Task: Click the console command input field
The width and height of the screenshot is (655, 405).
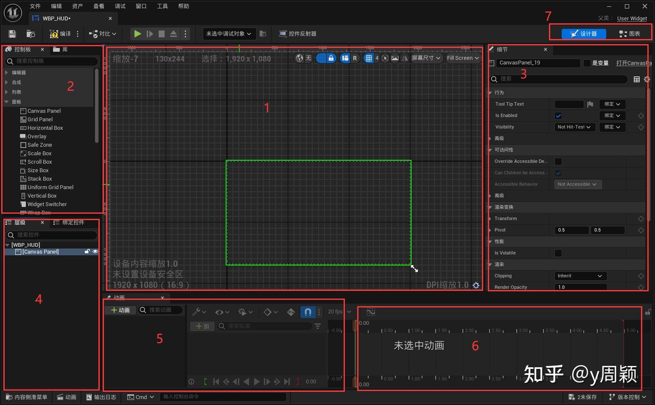Action: click(x=223, y=397)
